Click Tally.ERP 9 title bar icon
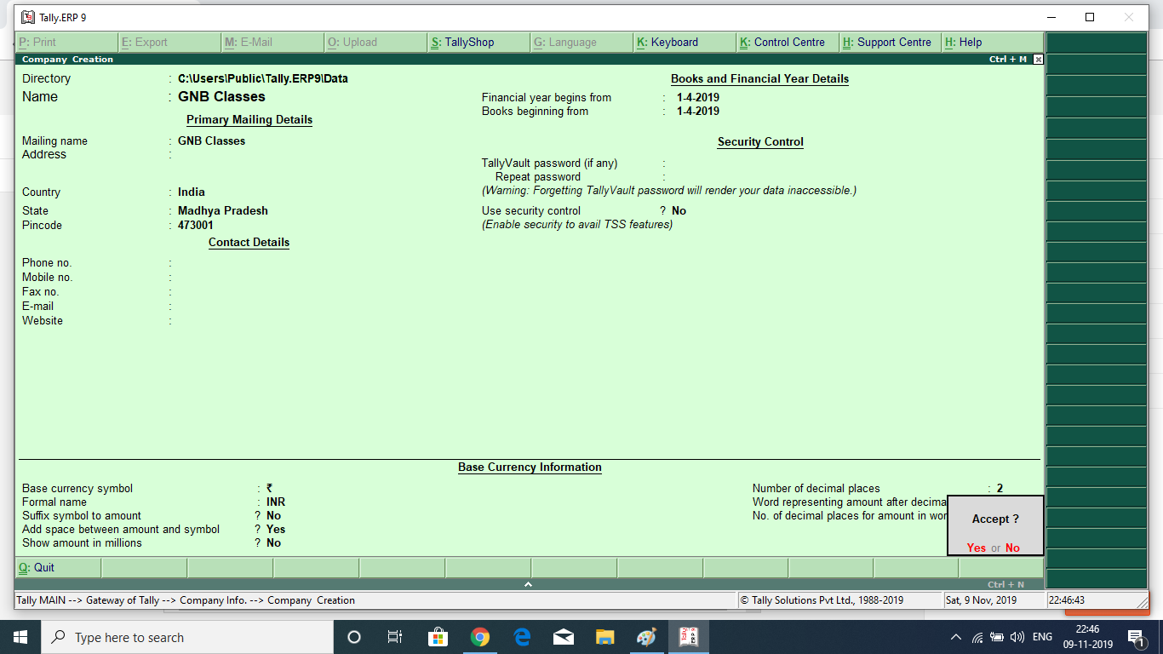This screenshot has width=1163, height=654. pos(27,17)
